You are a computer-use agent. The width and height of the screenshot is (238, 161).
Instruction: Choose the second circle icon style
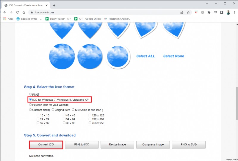click(x=90, y=56)
